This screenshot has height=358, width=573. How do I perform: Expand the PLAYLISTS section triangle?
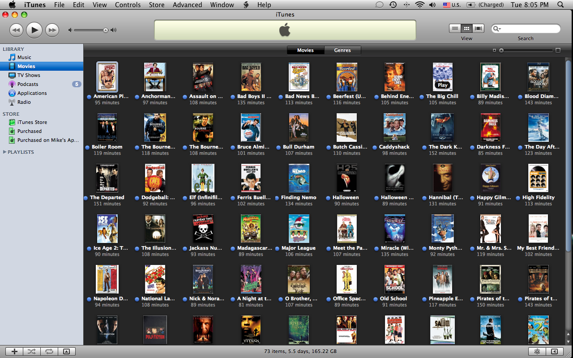4,152
